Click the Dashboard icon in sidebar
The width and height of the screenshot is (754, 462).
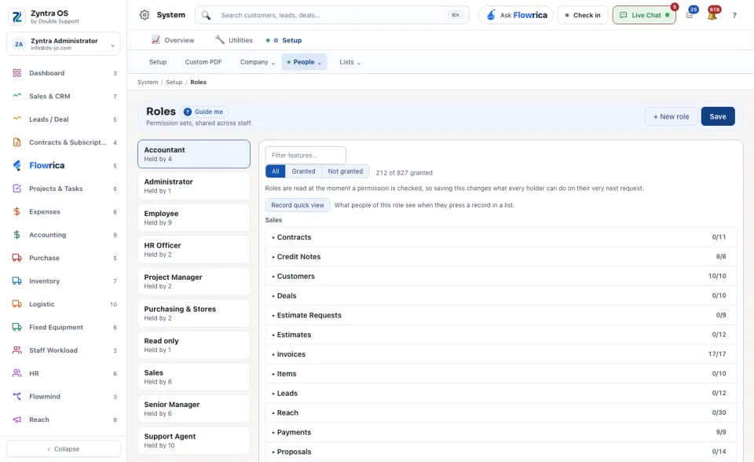[x=16, y=73]
